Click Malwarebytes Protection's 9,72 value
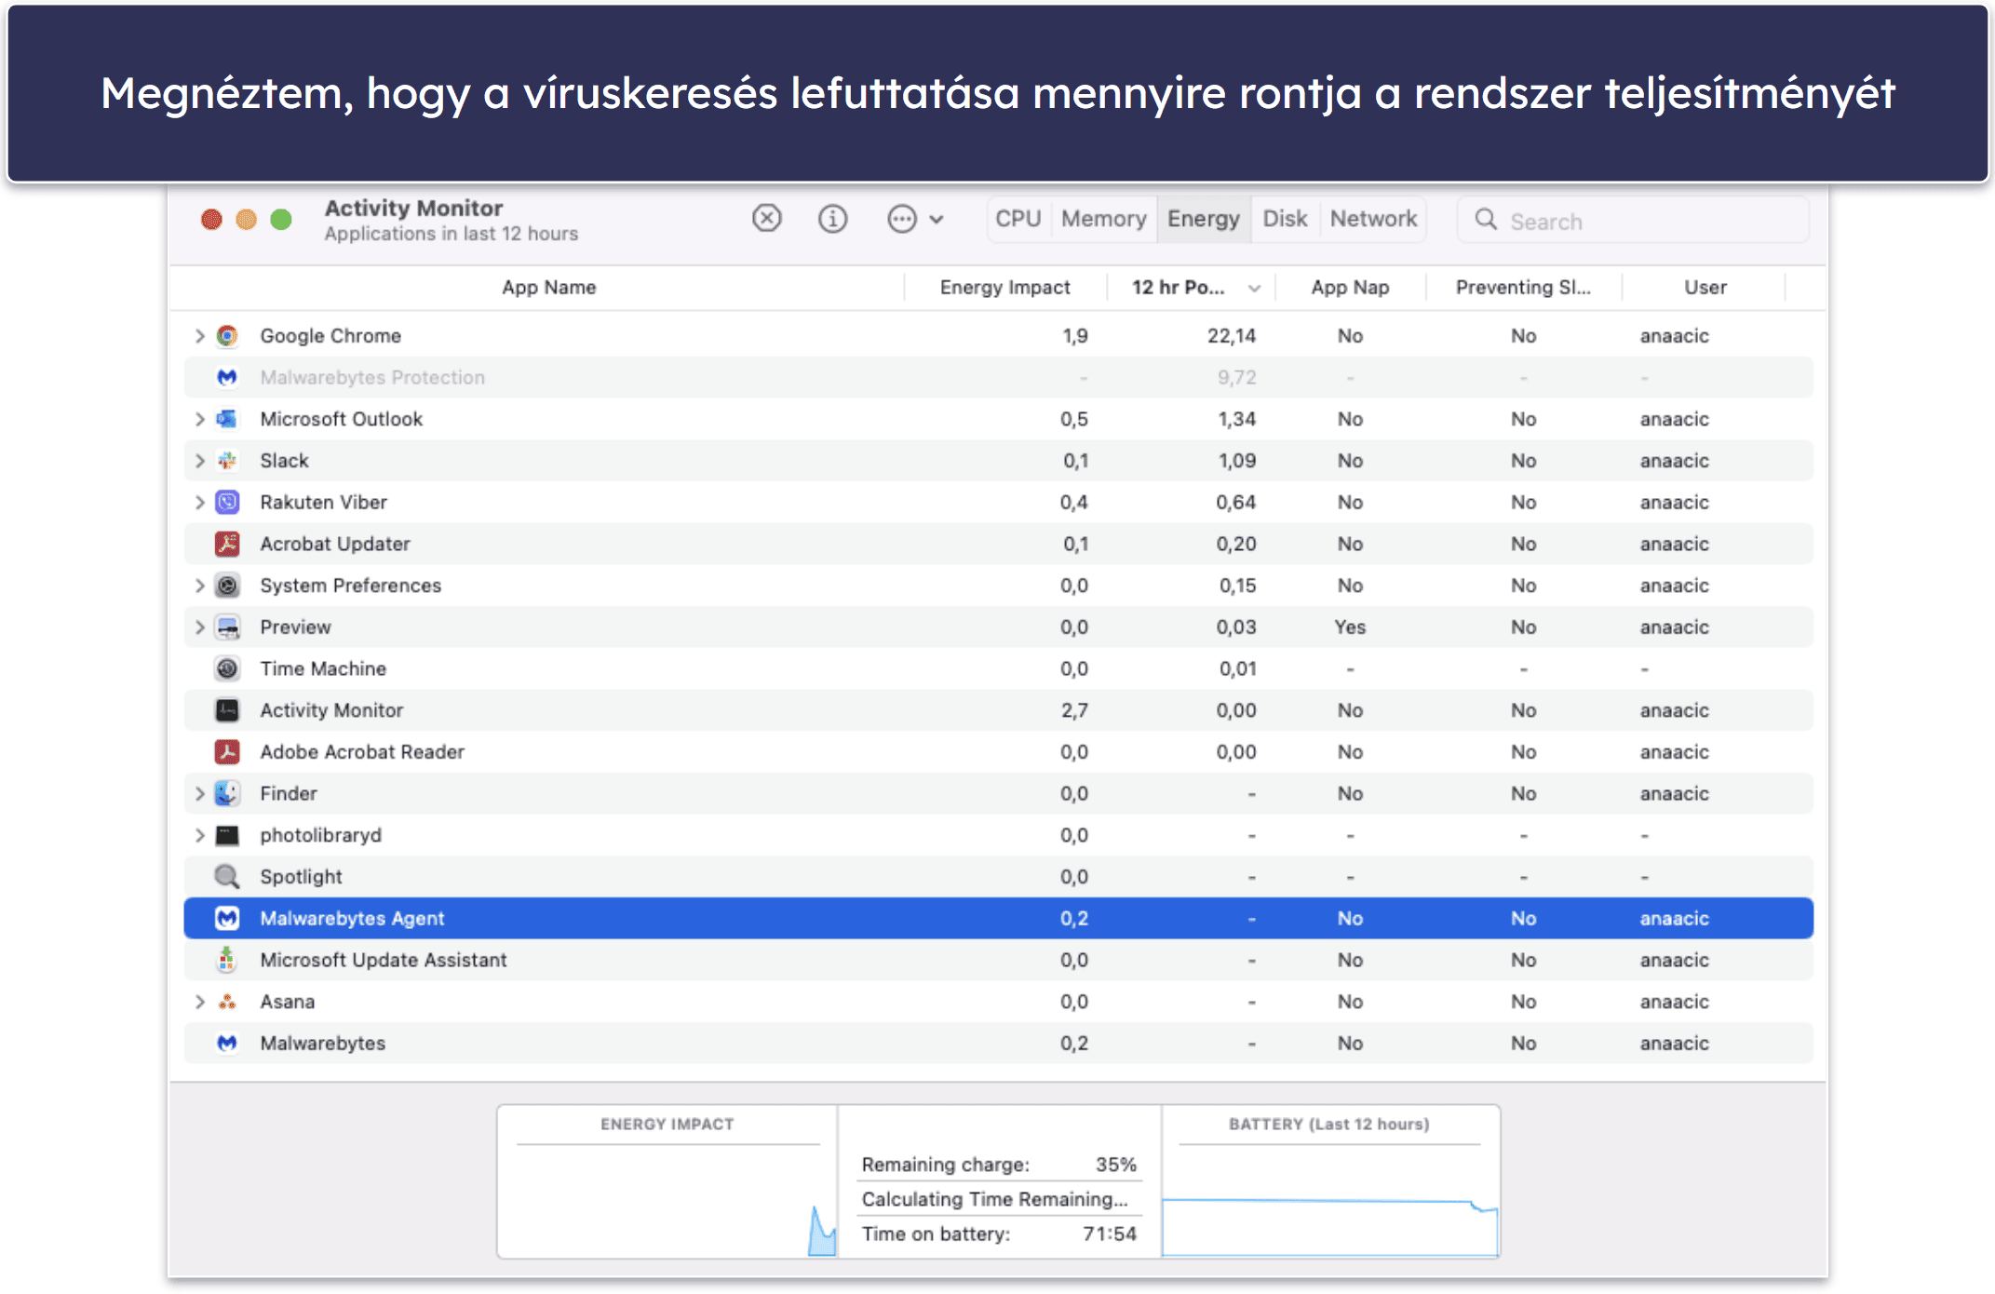Image resolution: width=1995 pixels, height=1294 pixels. 1236,377
